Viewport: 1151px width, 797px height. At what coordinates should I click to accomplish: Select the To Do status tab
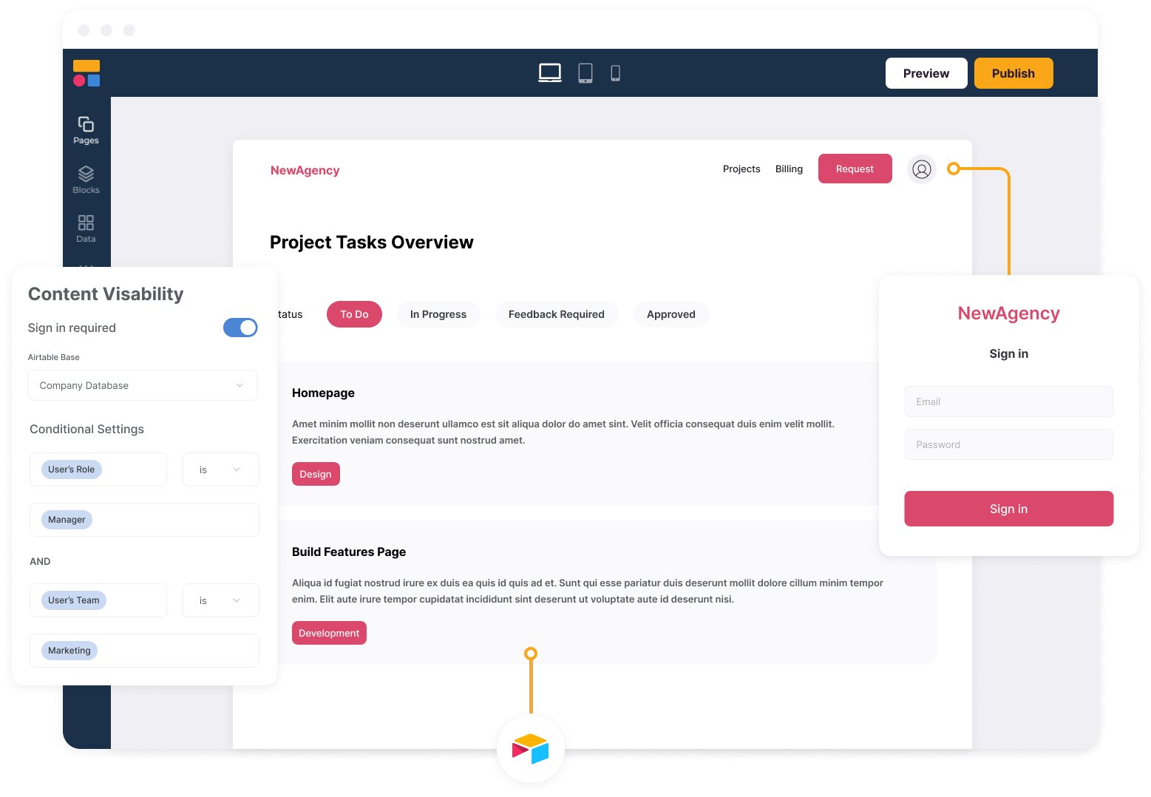pyautogui.click(x=354, y=314)
